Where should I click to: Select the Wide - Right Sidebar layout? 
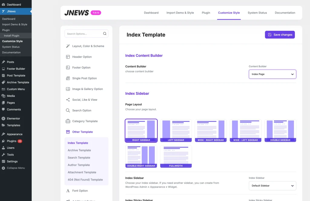tap(211, 130)
